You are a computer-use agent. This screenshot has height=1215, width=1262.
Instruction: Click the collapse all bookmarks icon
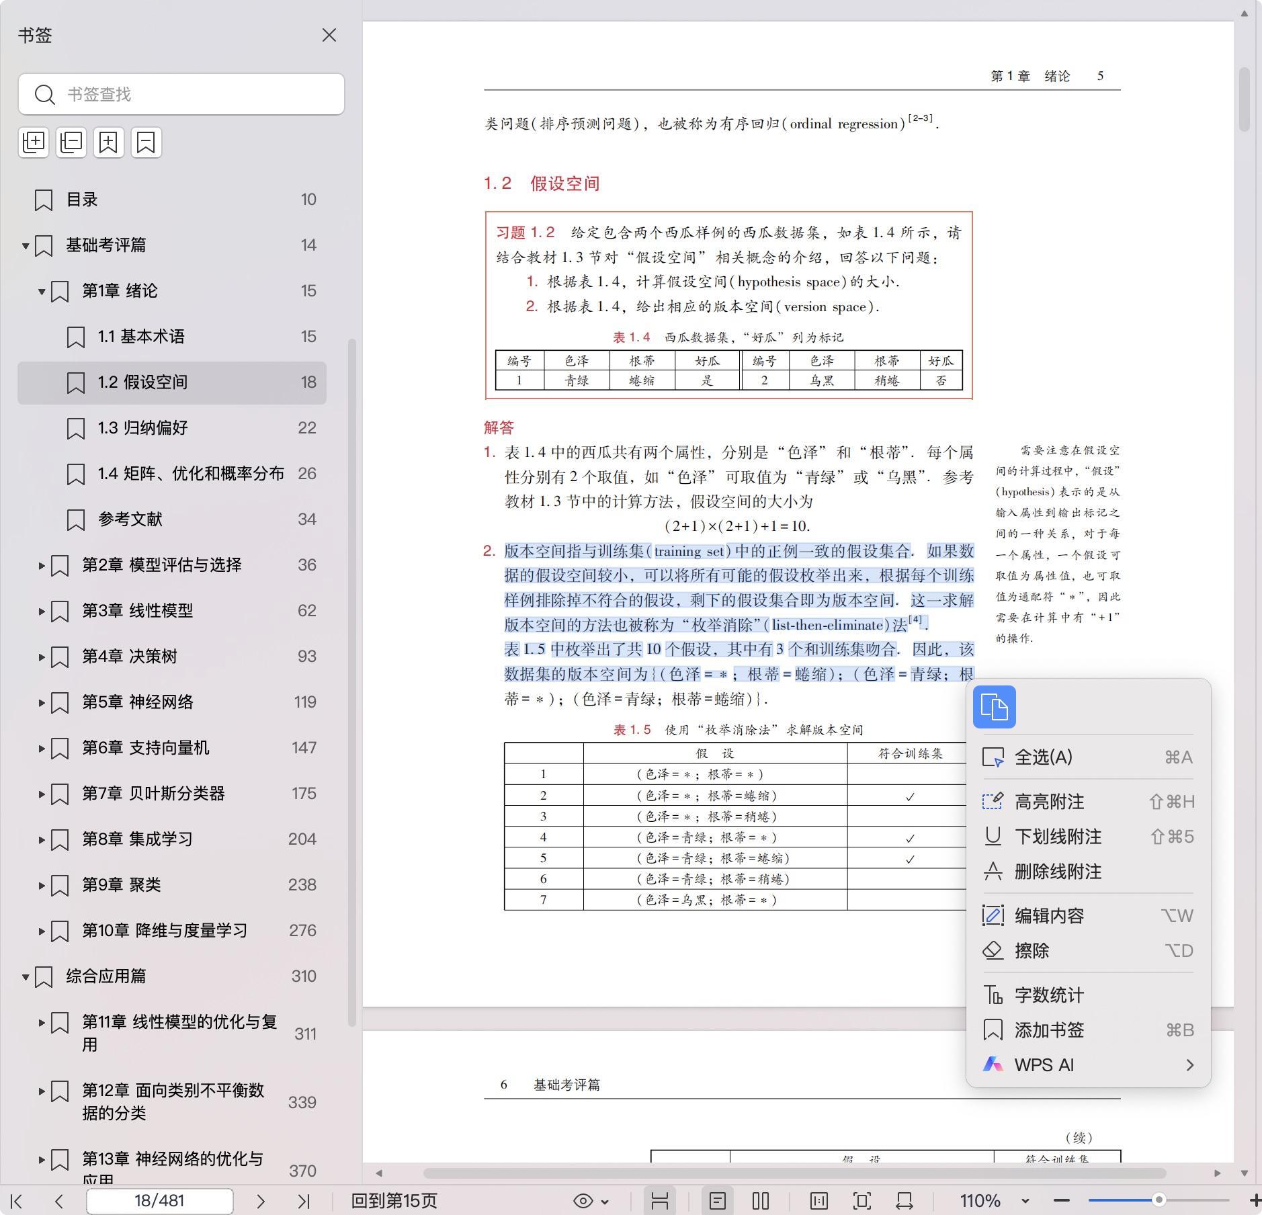pyautogui.click(x=71, y=142)
